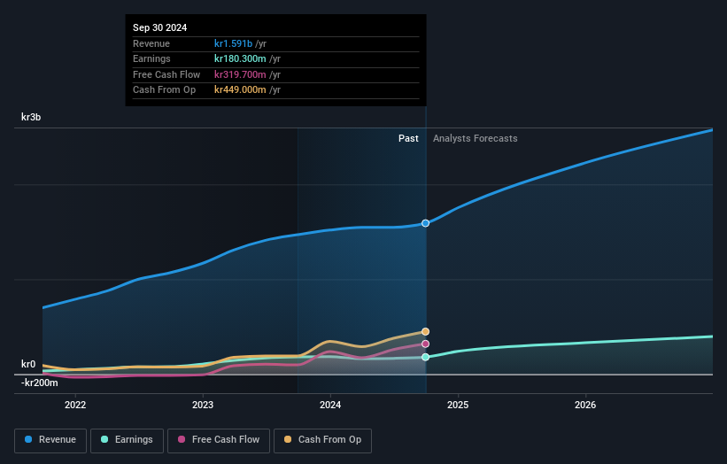
Task: Toggle the Revenue legend button
Action: tap(50, 440)
